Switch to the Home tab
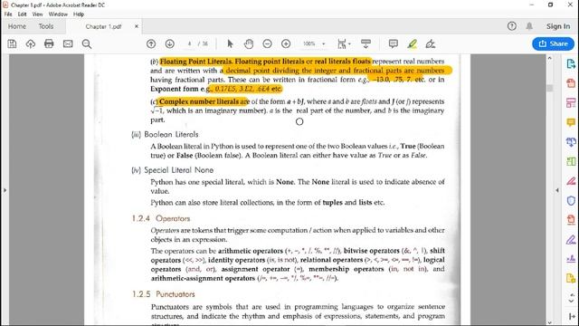The width and height of the screenshot is (579, 326). click(17, 26)
